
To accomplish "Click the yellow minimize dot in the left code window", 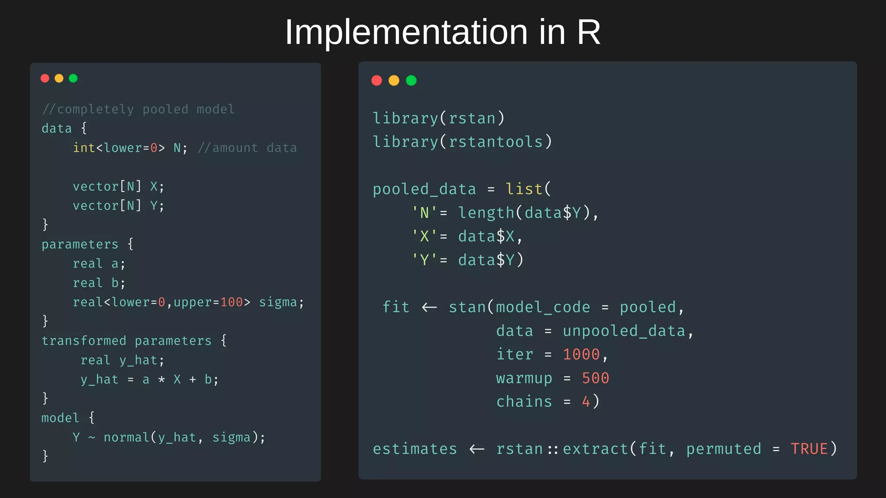I will pyautogui.click(x=59, y=78).
